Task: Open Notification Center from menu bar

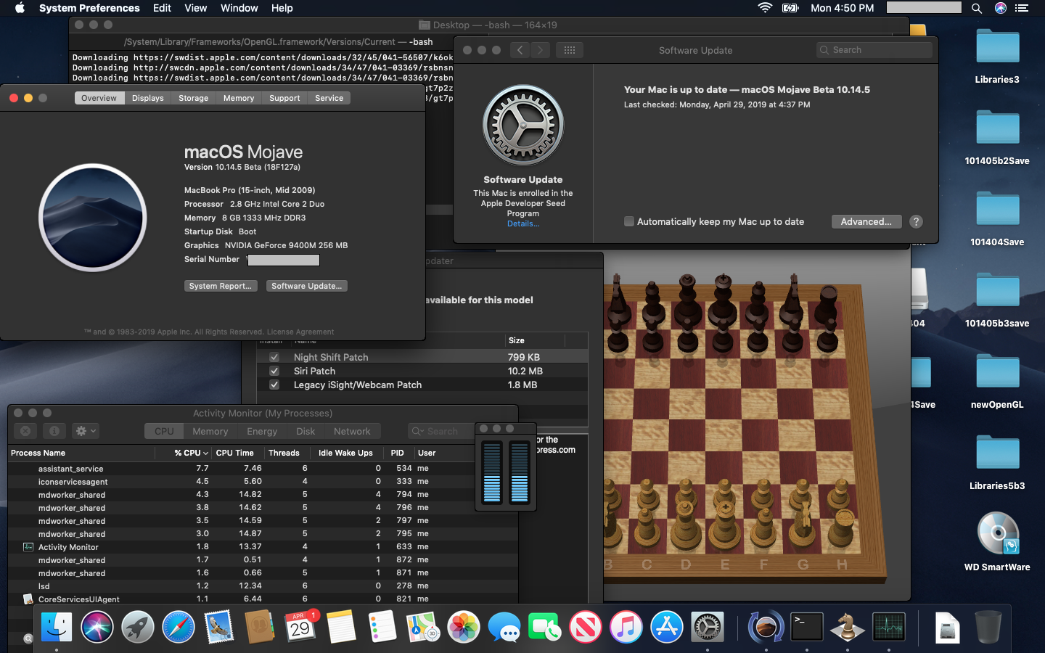Action: click(1022, 8)
